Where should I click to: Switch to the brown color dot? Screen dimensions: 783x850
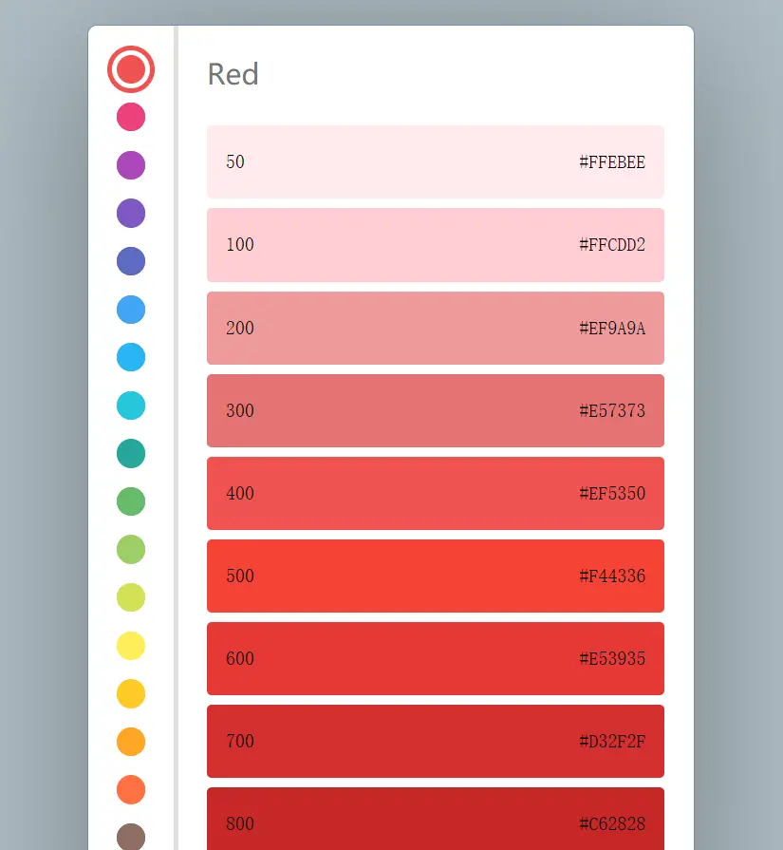point(131,837)
